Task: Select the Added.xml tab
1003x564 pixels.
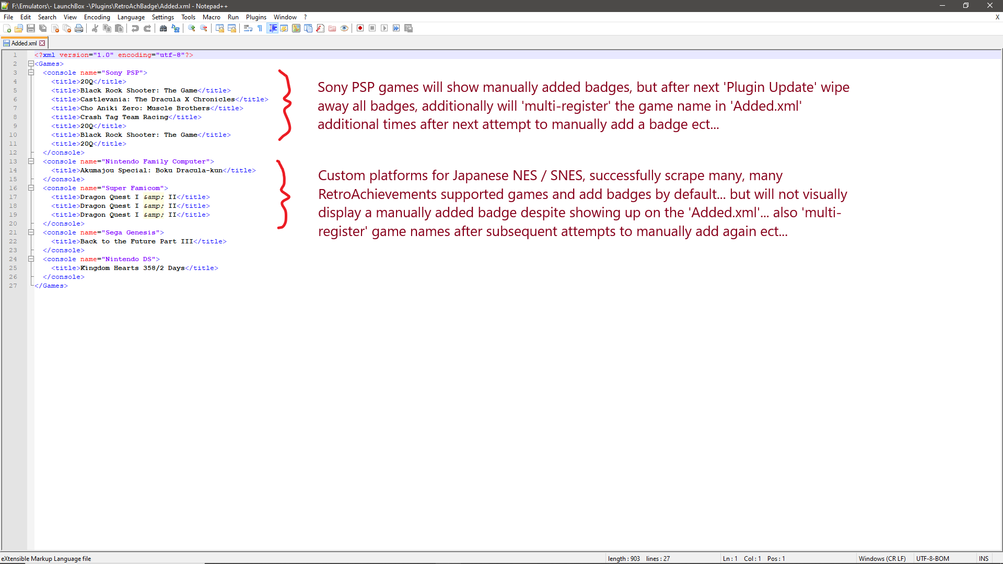Action: tap(24, 43)
